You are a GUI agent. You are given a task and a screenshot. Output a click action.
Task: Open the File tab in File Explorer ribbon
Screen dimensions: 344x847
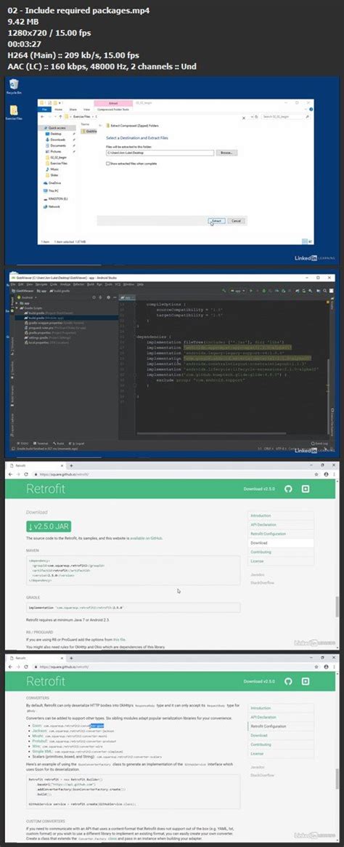coord(45,108)
